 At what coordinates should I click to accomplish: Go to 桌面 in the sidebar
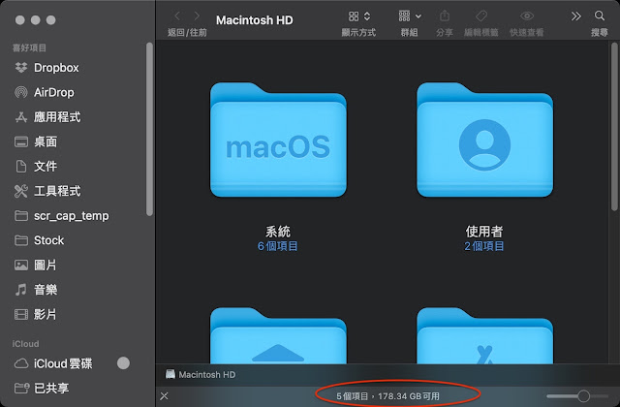click(x=36, y=141)
